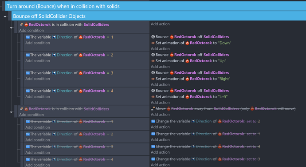The image size is (306, 167).
Task: Click Bounce icon in Direction = 1 action
Action: (153, 37)
